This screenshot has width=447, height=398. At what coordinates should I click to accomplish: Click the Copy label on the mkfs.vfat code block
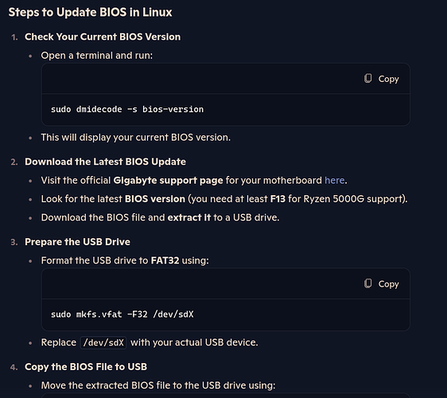tap(388, 284)
